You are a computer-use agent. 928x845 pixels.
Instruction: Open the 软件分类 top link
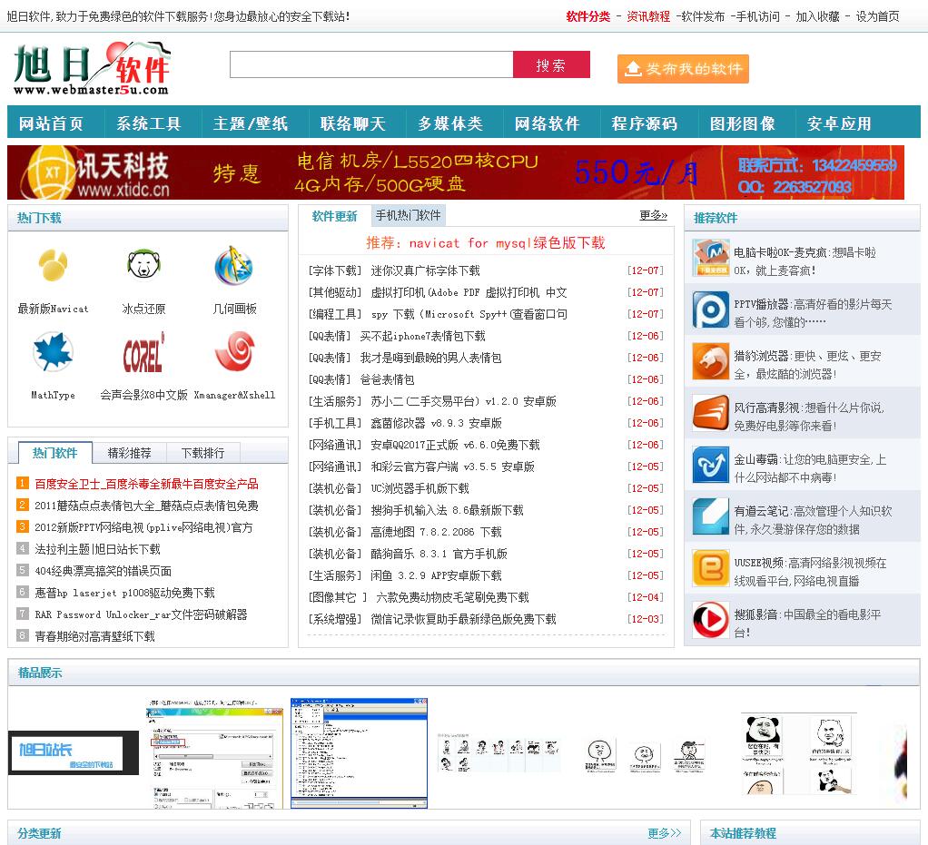[587, 16]
